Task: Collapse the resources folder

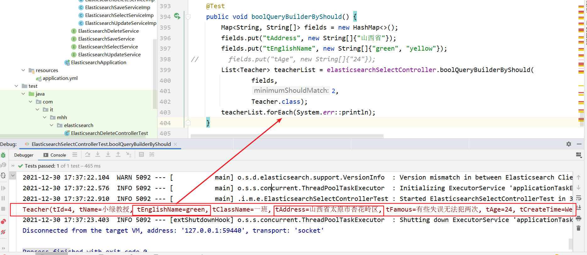Action: (23, 70)
